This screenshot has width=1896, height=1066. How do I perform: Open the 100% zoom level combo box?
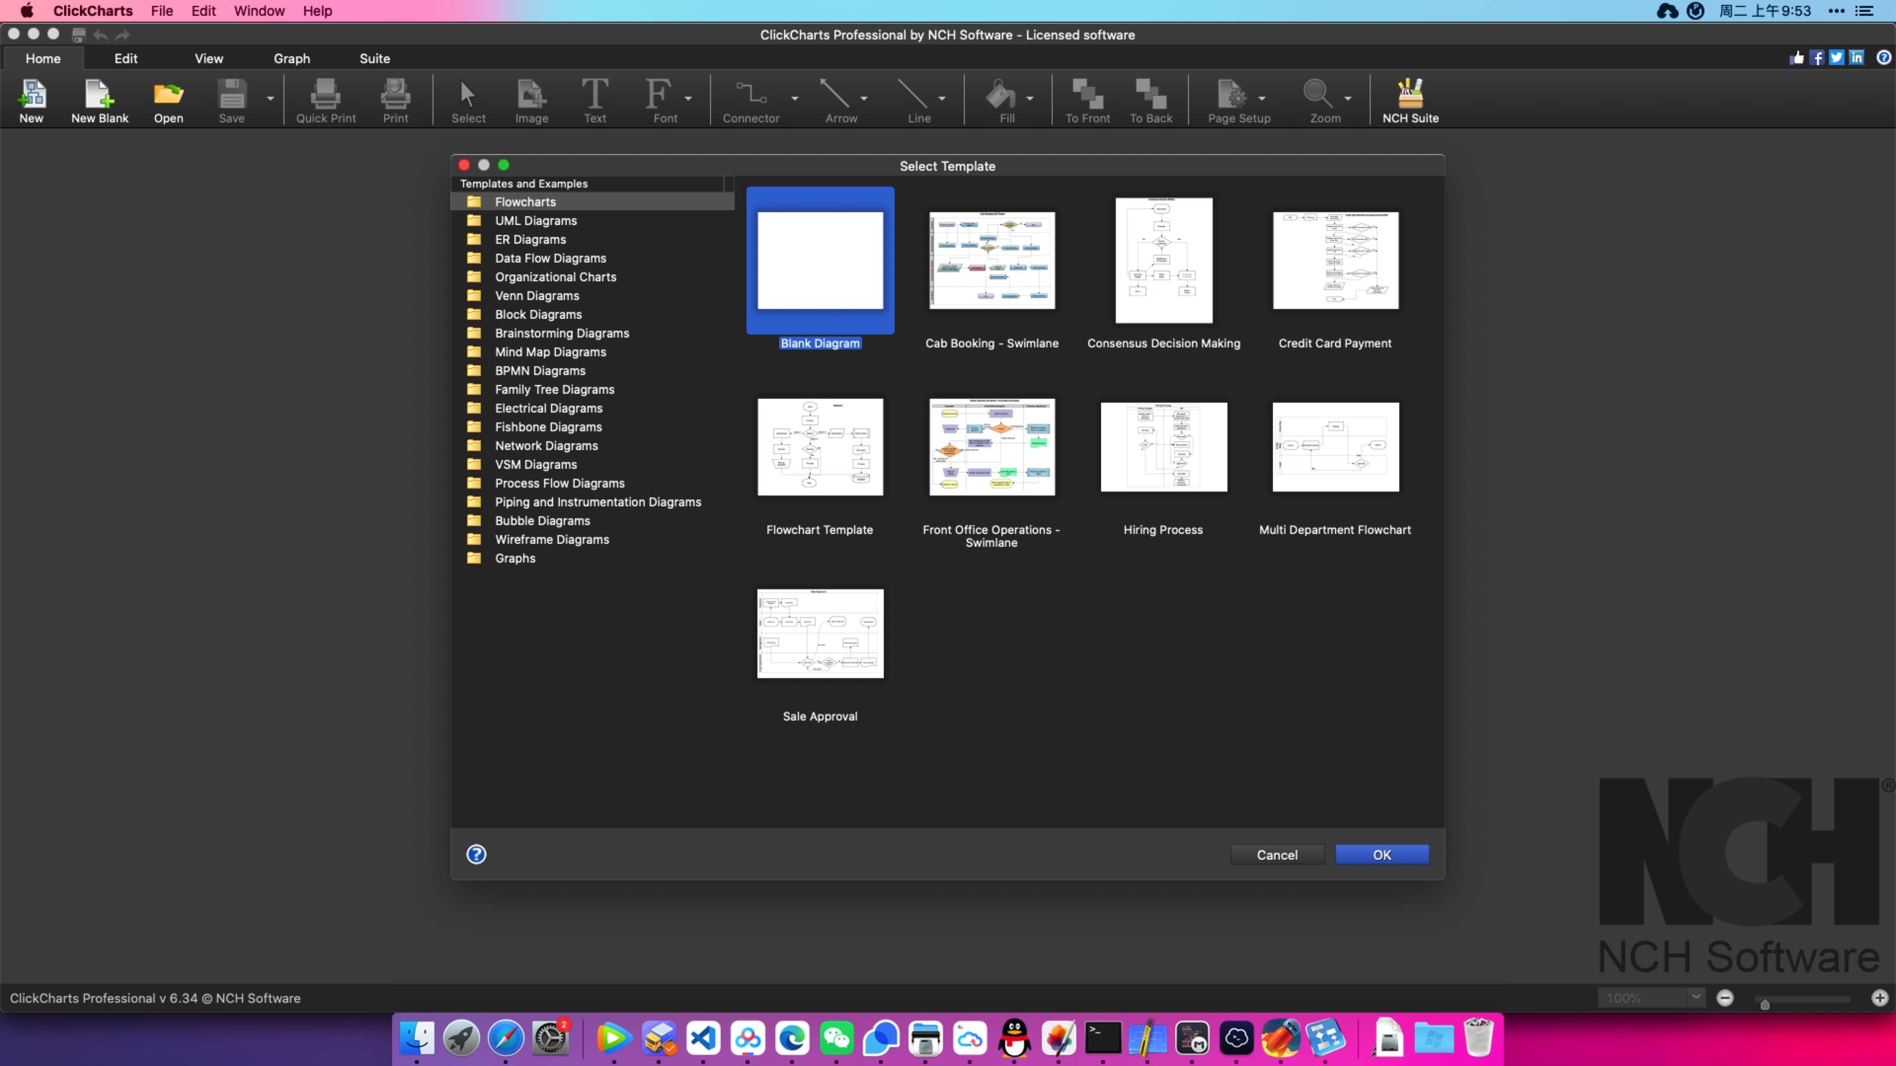tap(1651, 997)
